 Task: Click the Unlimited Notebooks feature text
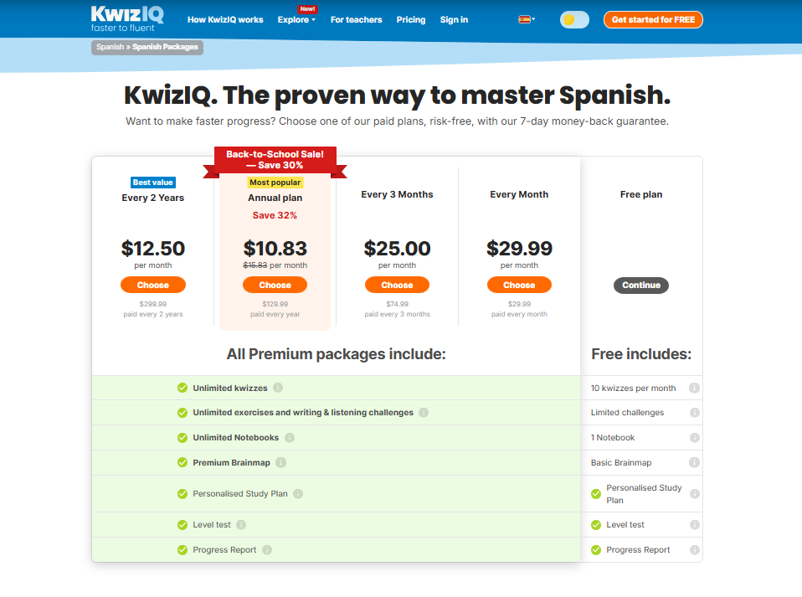(236, 437)
